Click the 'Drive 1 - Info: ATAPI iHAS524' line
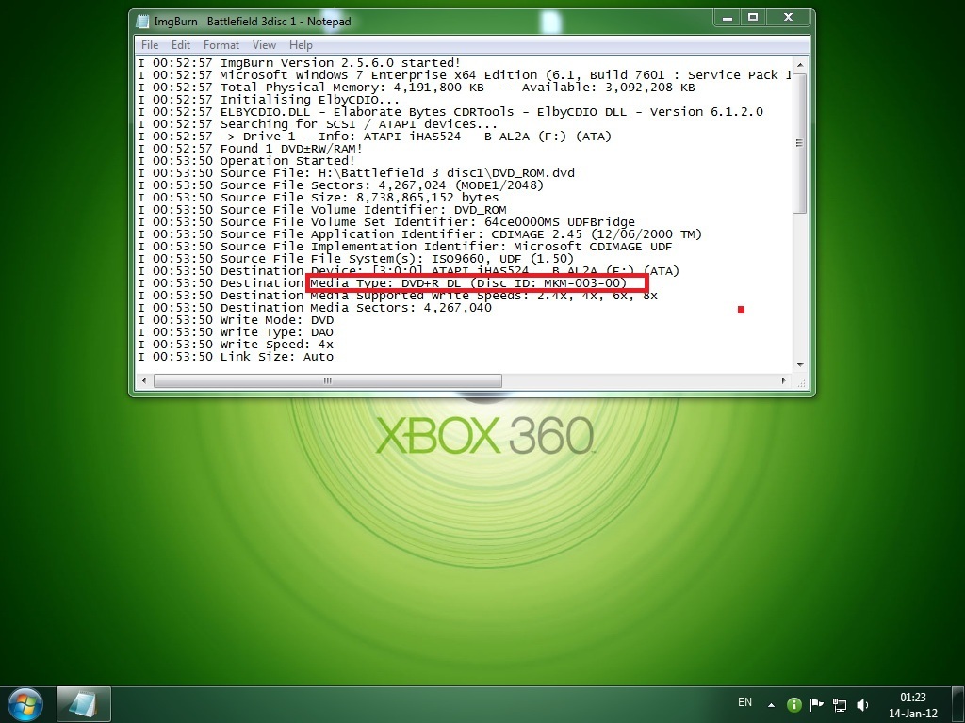 (375, 137)
